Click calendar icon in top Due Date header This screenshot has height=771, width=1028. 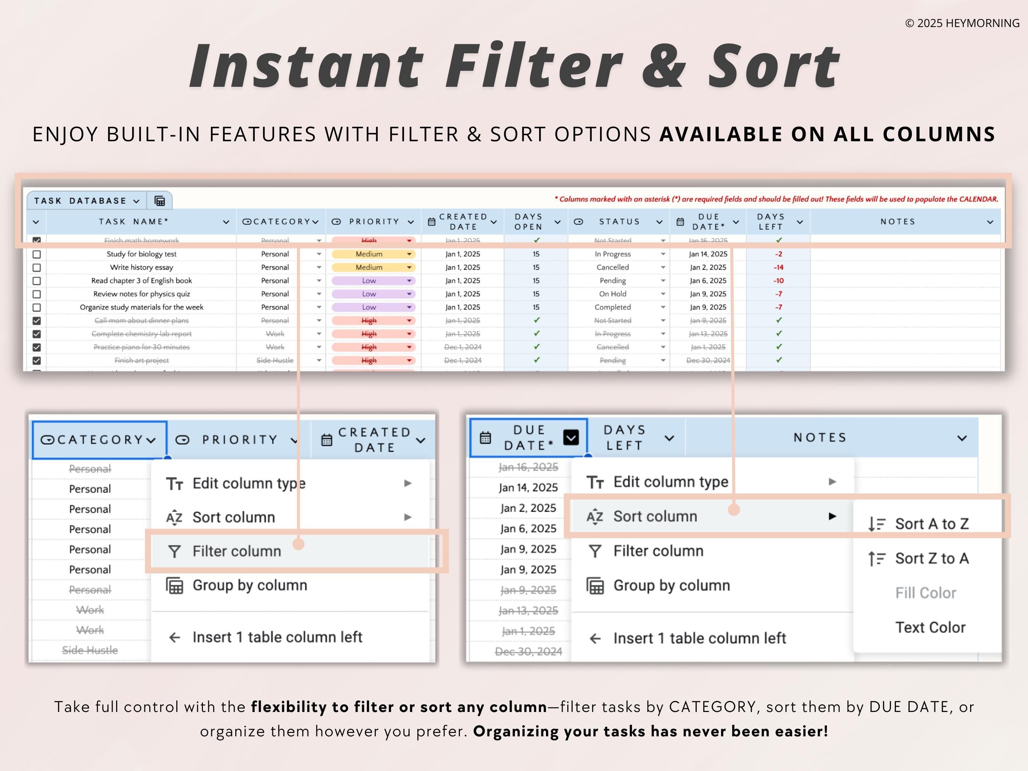[680, 222]
